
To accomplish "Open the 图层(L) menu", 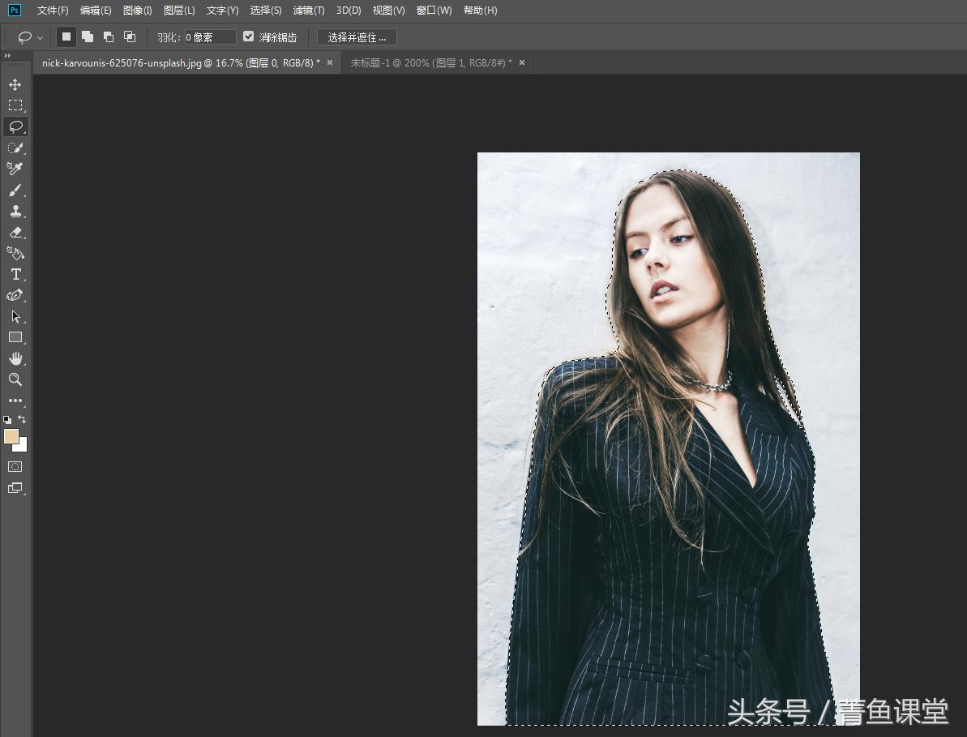I will click(x=179, y=11).
